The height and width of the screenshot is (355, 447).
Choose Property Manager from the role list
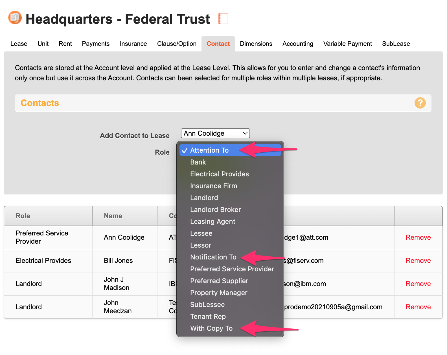[219, 293]
